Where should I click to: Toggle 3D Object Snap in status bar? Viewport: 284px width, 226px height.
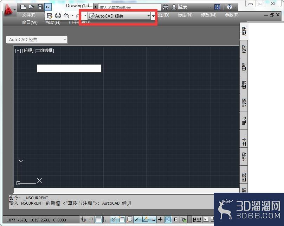click(x=129, y=219)
